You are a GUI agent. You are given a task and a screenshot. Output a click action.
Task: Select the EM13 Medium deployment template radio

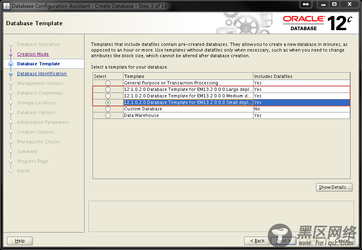coord(108,96)
